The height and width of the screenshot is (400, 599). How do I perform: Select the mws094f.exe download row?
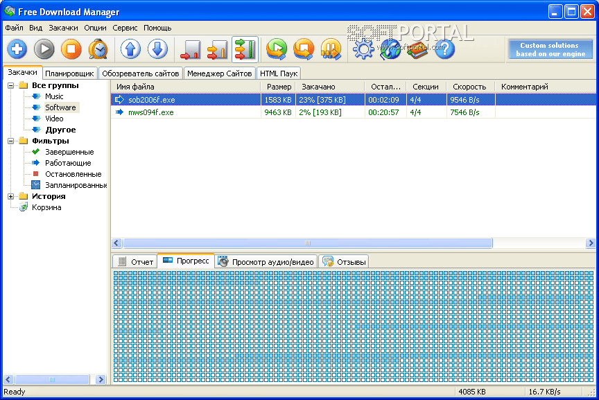(x=354, y=112)
